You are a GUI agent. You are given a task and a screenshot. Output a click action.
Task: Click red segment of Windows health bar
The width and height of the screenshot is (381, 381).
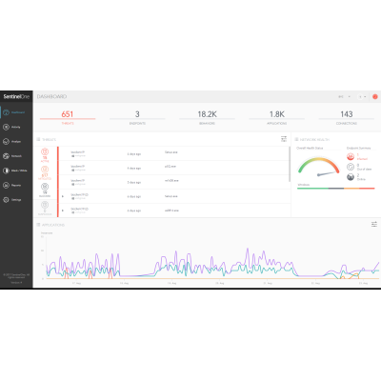tap(367, 189)
